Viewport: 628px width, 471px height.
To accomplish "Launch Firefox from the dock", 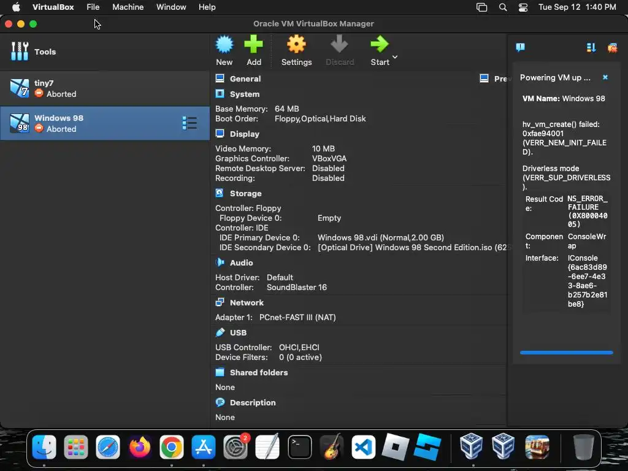I will point(140,447).
